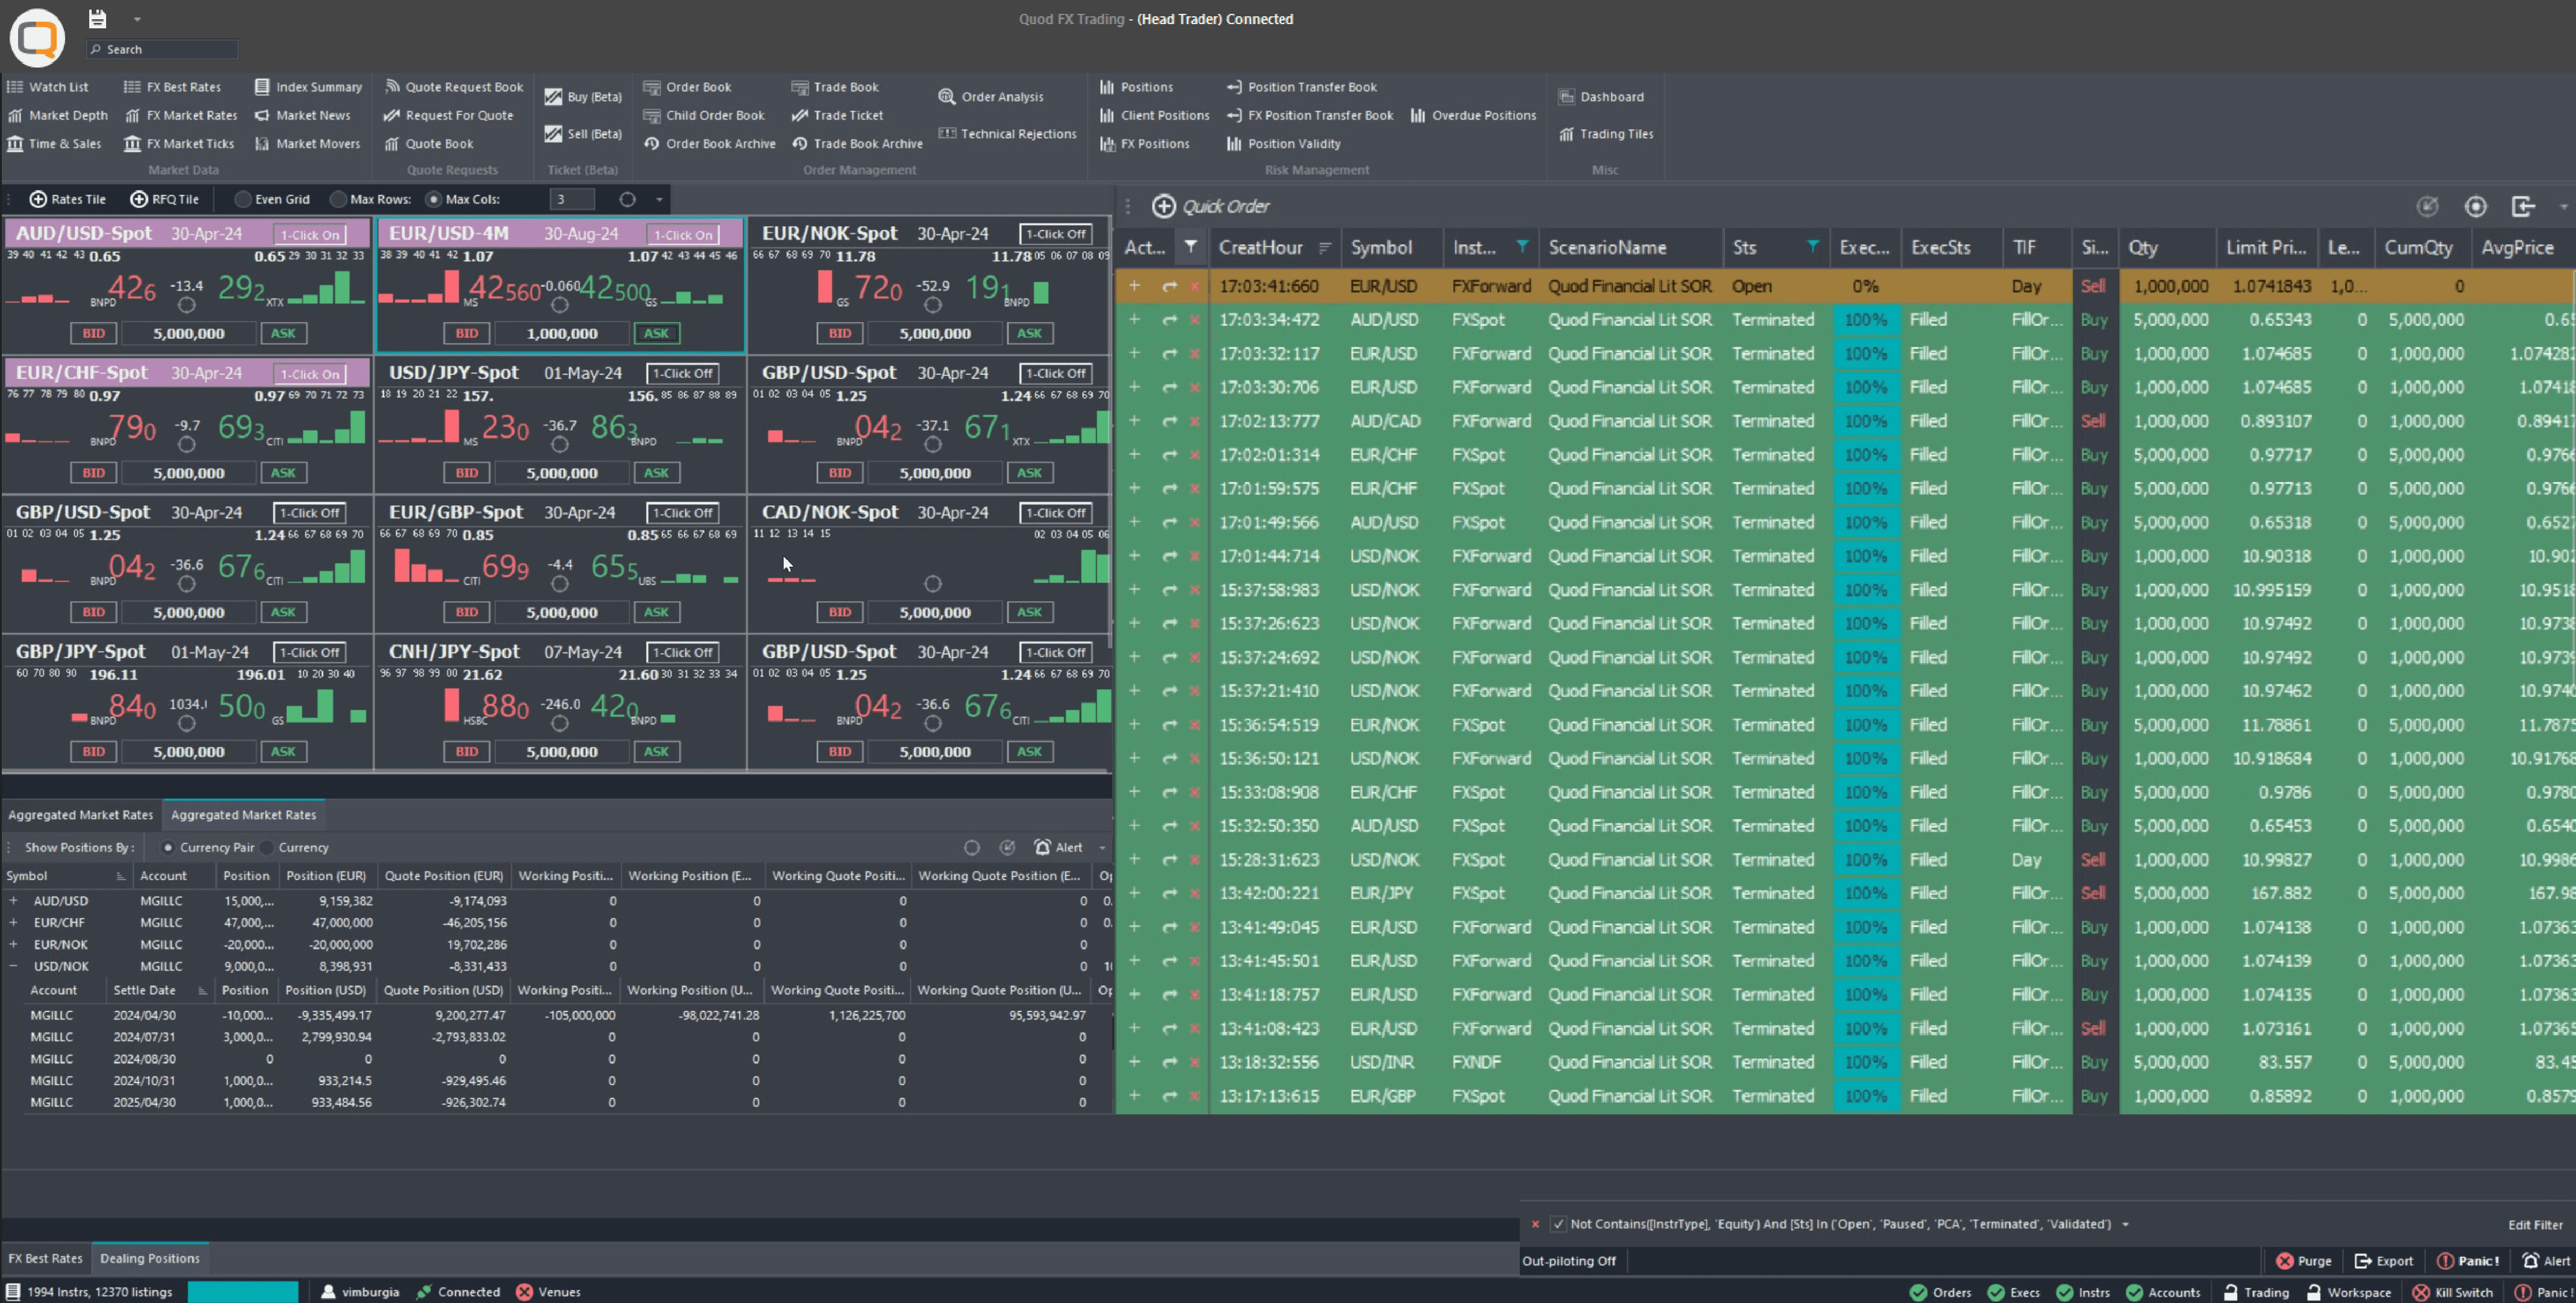Select the Even Grid radio button
Viewport: 2576px width, 1303px height.
243,199
